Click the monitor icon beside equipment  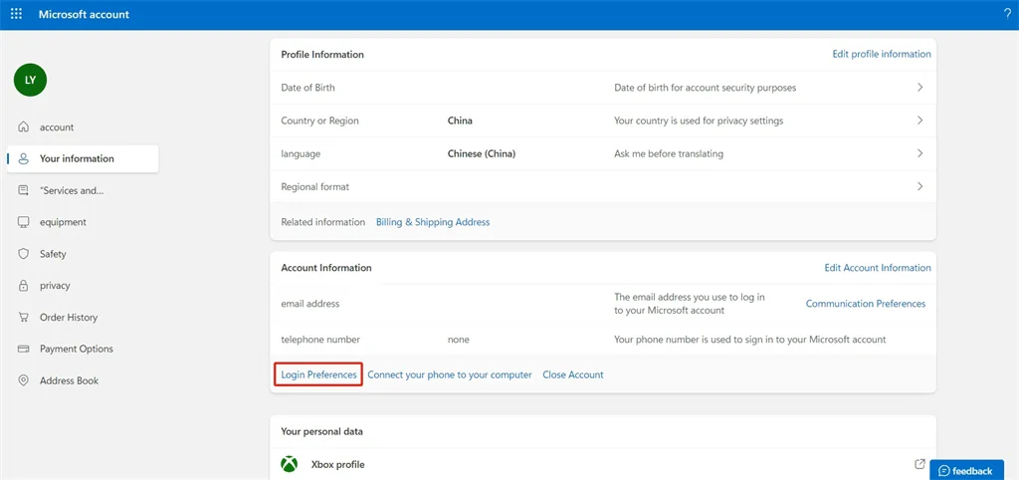[24, 222]
